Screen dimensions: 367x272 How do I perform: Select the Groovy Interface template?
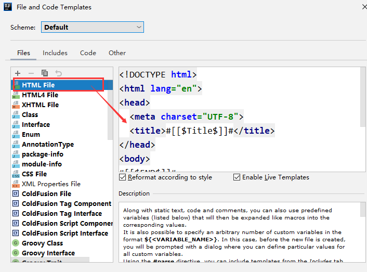[x=62, y=253]
